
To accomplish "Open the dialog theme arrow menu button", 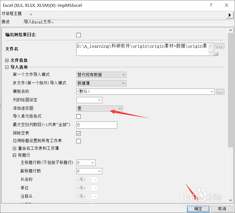I will point(230,15).
